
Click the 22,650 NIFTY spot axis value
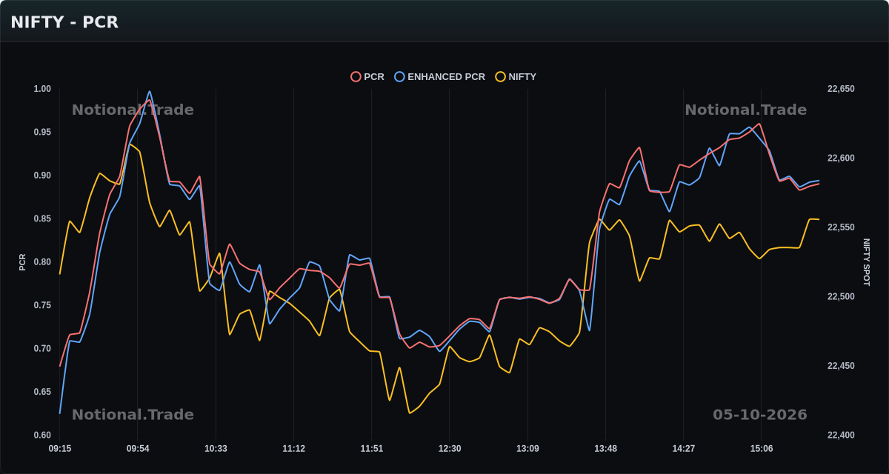[841, 89]
